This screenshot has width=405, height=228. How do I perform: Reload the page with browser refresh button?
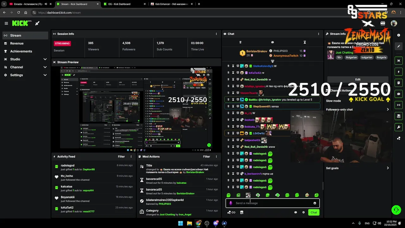(18, 13)
